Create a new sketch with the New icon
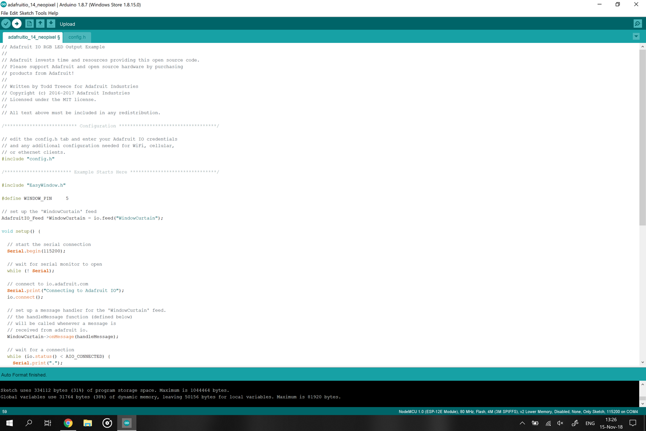Screen dimensions: 646x431 point(29,24)
